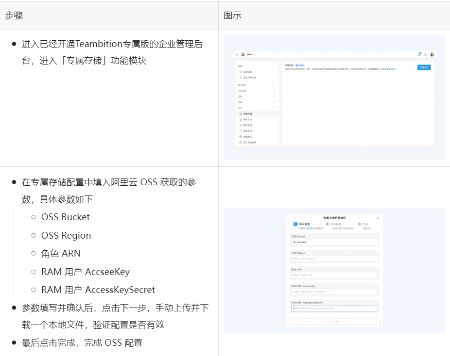Expand the 成员管理 sidebar section

274,85
